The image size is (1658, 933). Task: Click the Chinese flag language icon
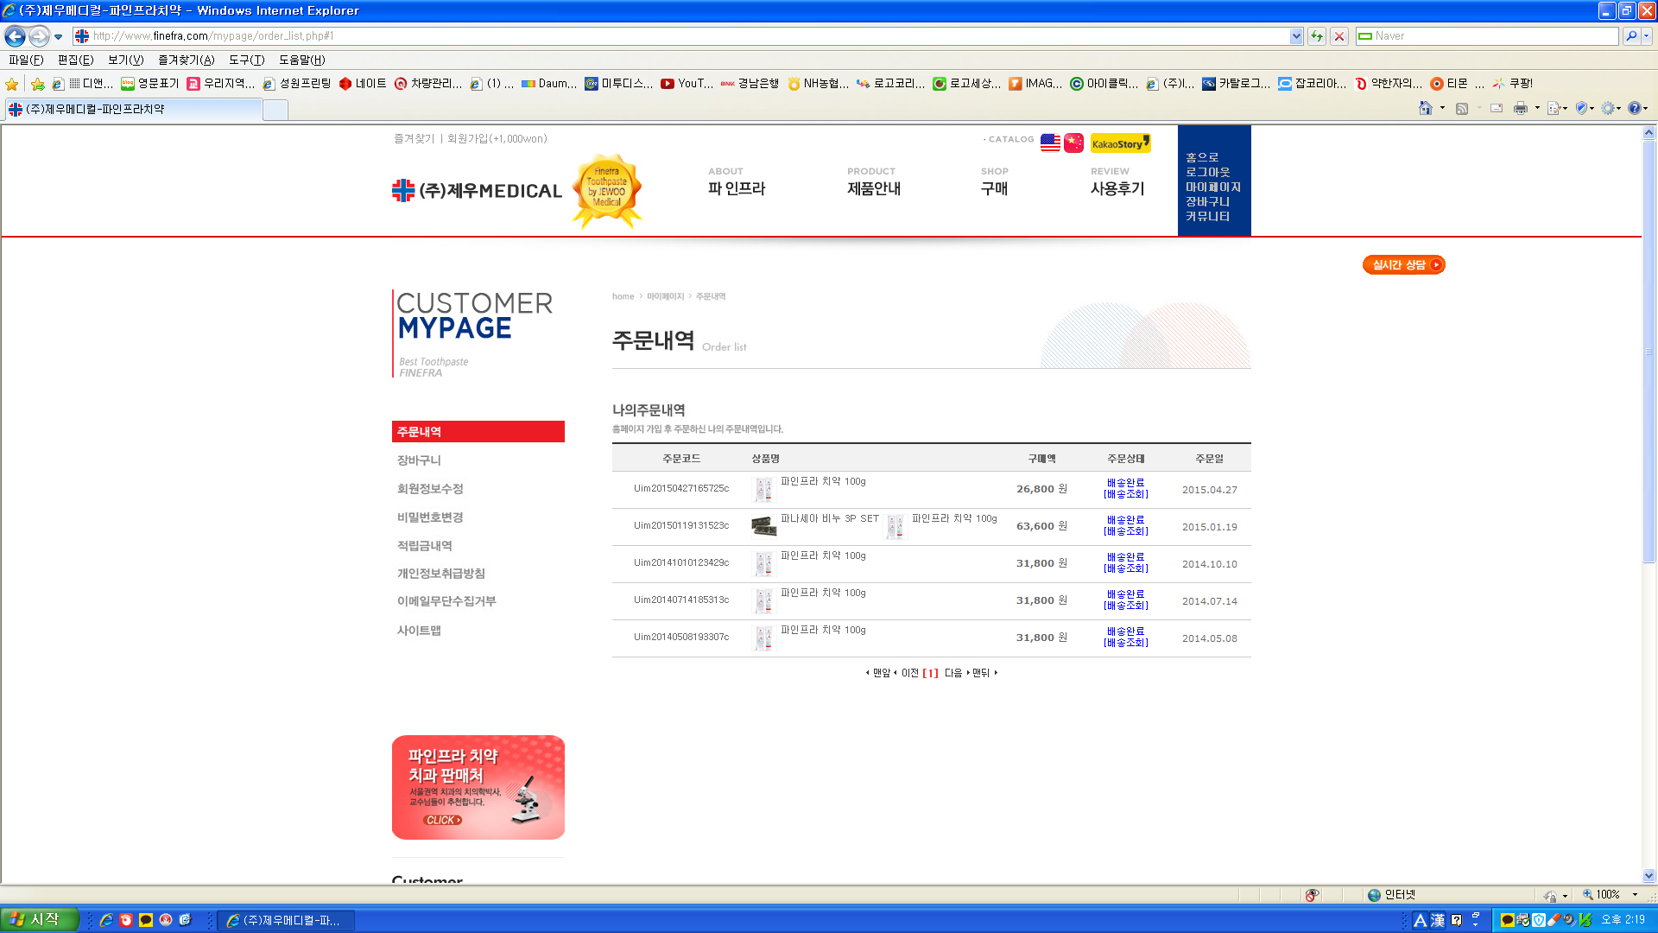tap(1073, 143)
